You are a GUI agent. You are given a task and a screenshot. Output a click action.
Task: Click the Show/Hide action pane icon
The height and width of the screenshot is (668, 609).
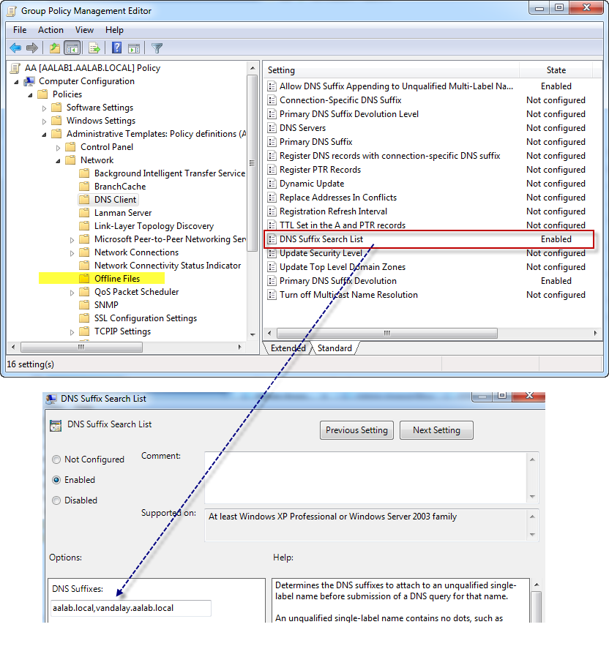coord(134,48)
